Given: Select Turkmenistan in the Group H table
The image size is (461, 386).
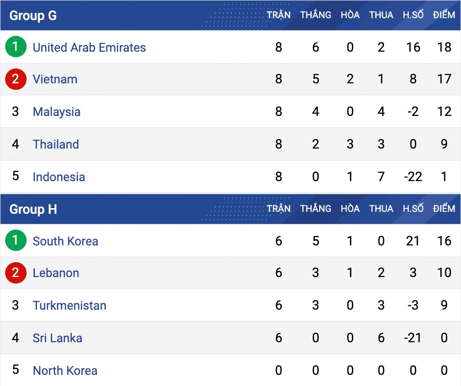Looking at the screenshot, I should pos(70,305).
